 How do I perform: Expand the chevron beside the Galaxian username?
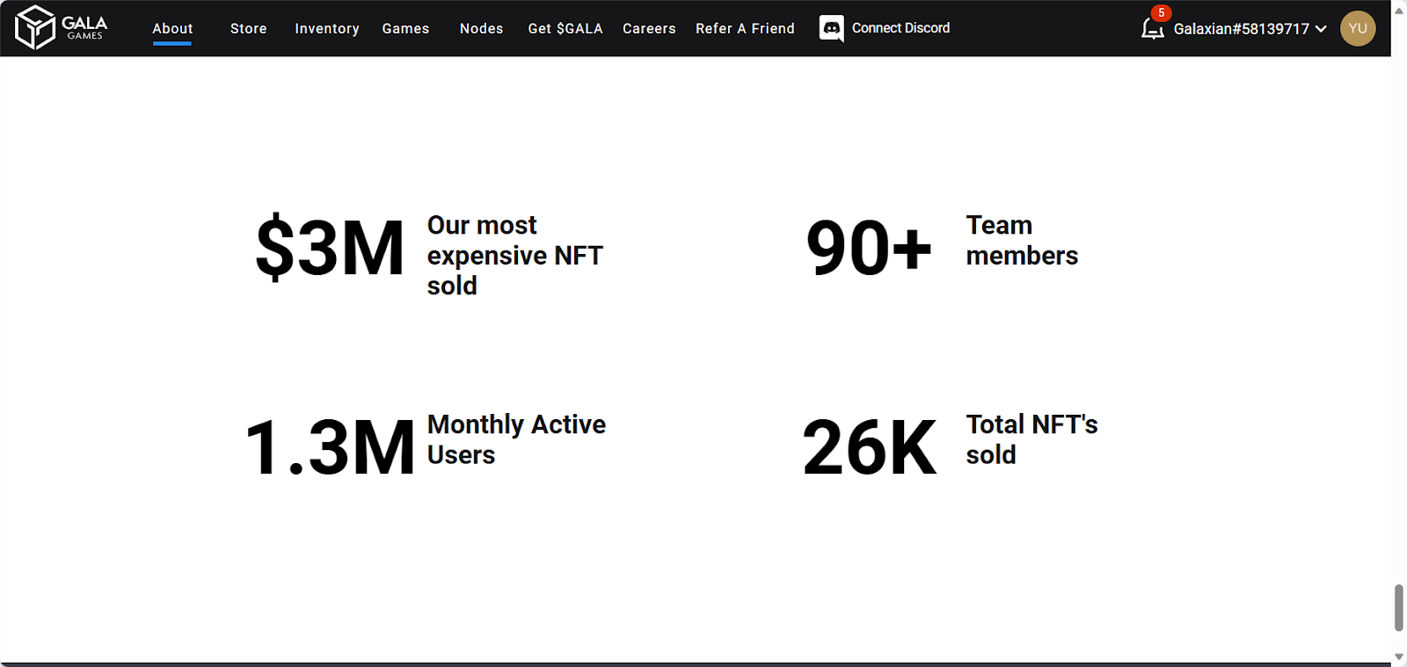click(1321, 29)
